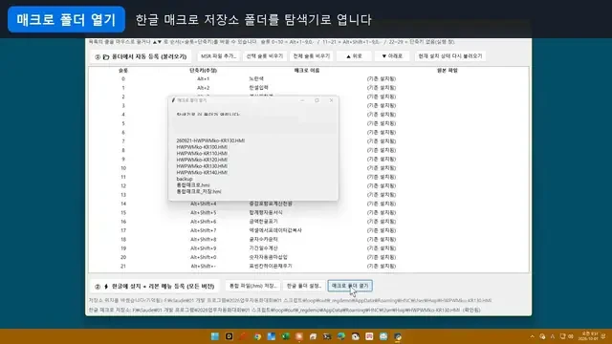Viewport: 612px width, 344px height.
Task: Select HWPWMko-KR120.HMI in the popup
Action: tap(202, 160)
